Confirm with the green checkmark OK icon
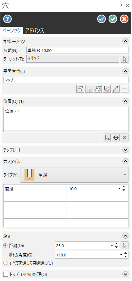Screen dimensions: 132x281 [x=113, y=19]
